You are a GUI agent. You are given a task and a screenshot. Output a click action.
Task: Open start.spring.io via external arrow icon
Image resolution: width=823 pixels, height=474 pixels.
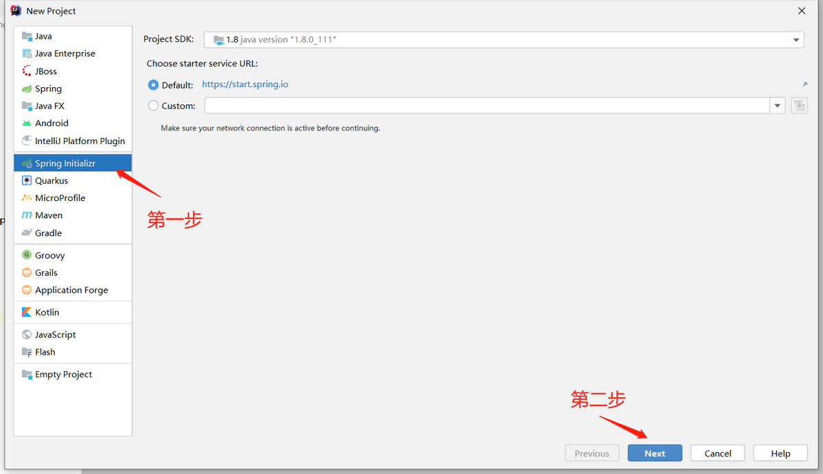pyautogui.click(x=804, y=84)
